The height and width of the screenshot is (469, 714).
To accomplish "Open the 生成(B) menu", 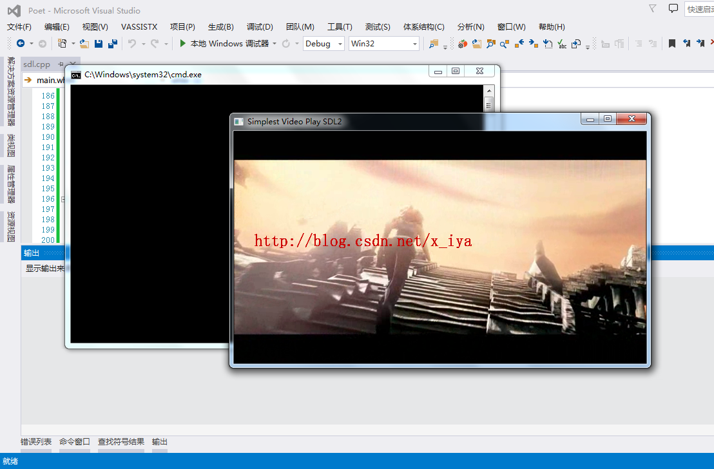I will 221,27.
